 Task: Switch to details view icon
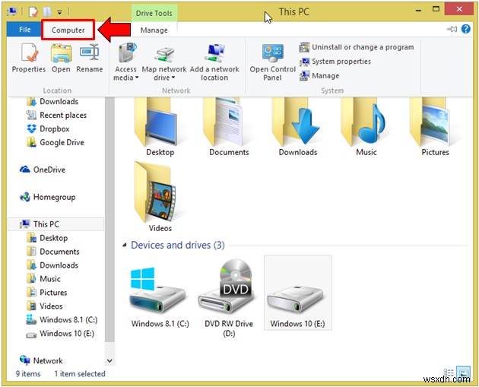(449, 373)
